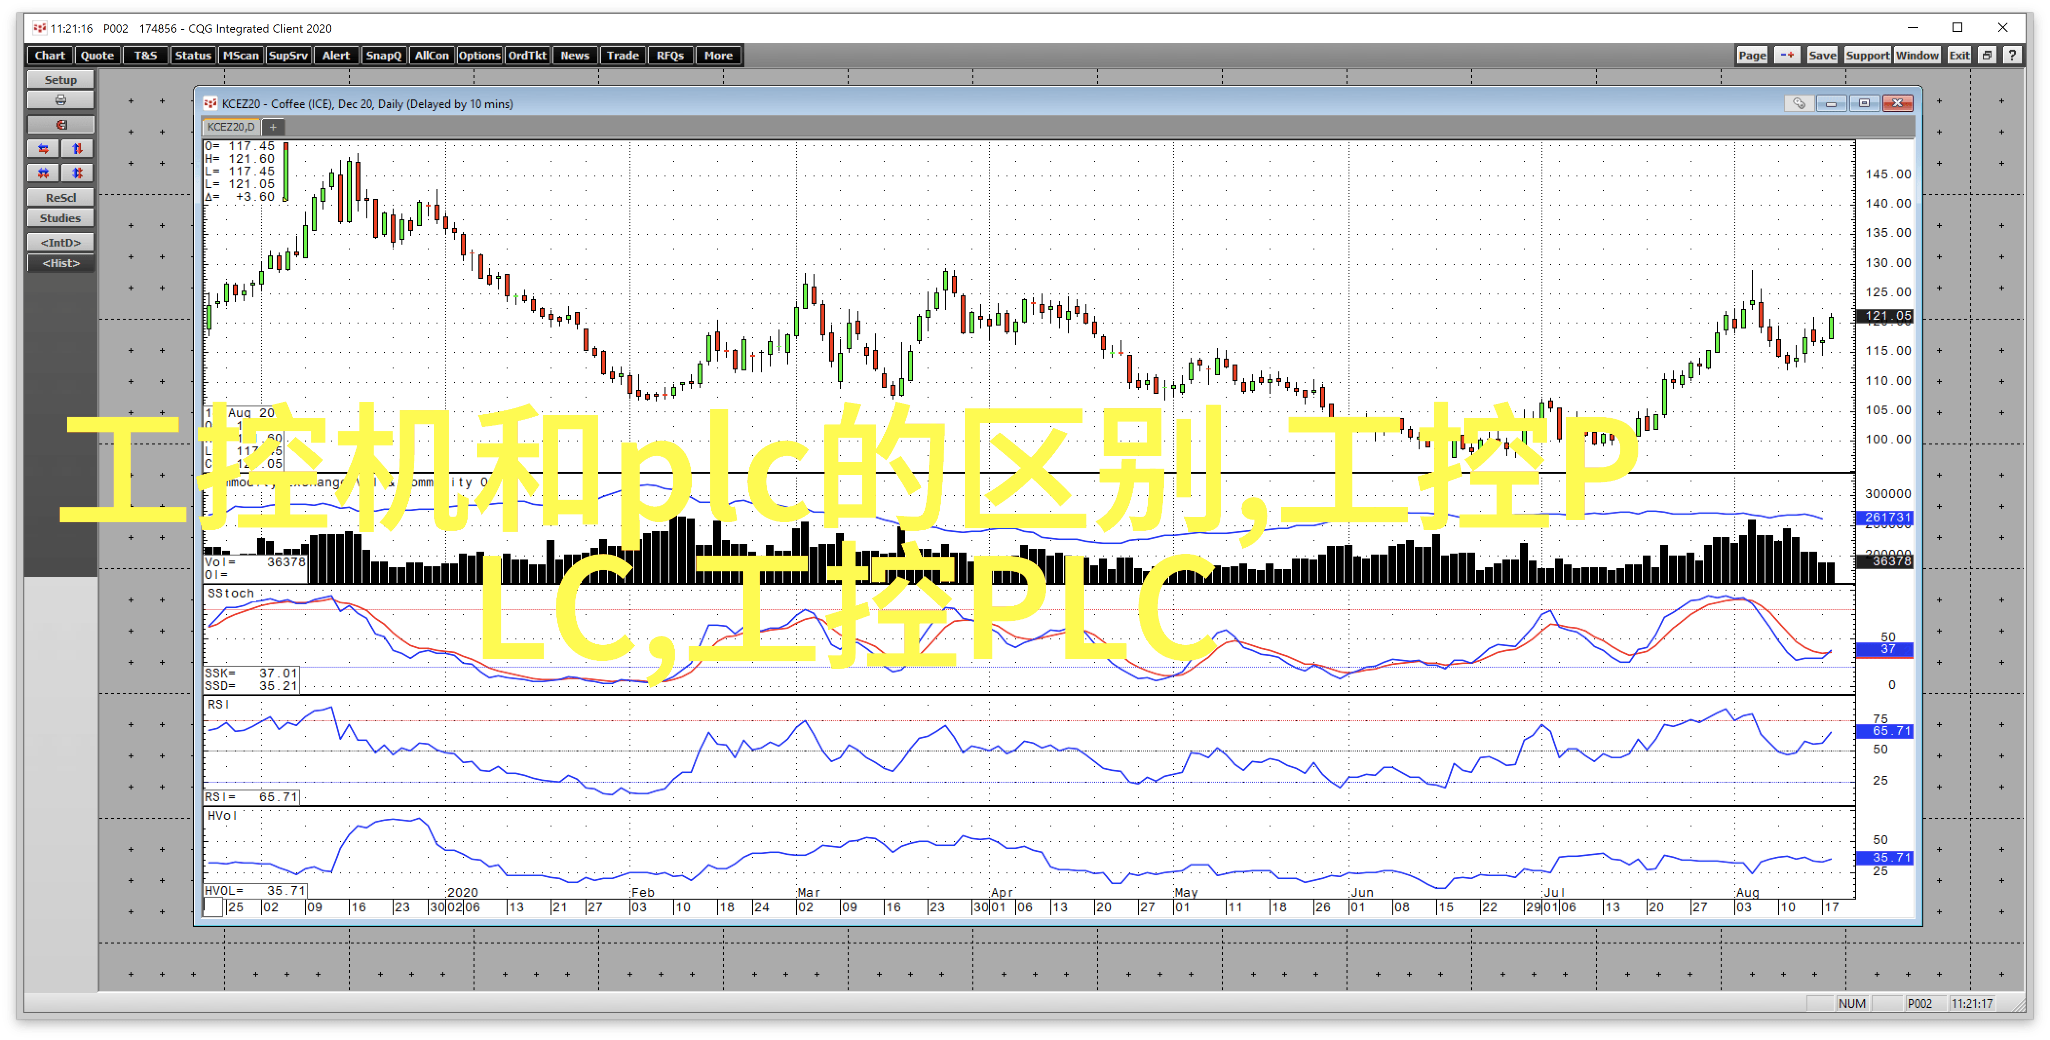Click the SupSrv toolbar button

click(x=288, y=55)
